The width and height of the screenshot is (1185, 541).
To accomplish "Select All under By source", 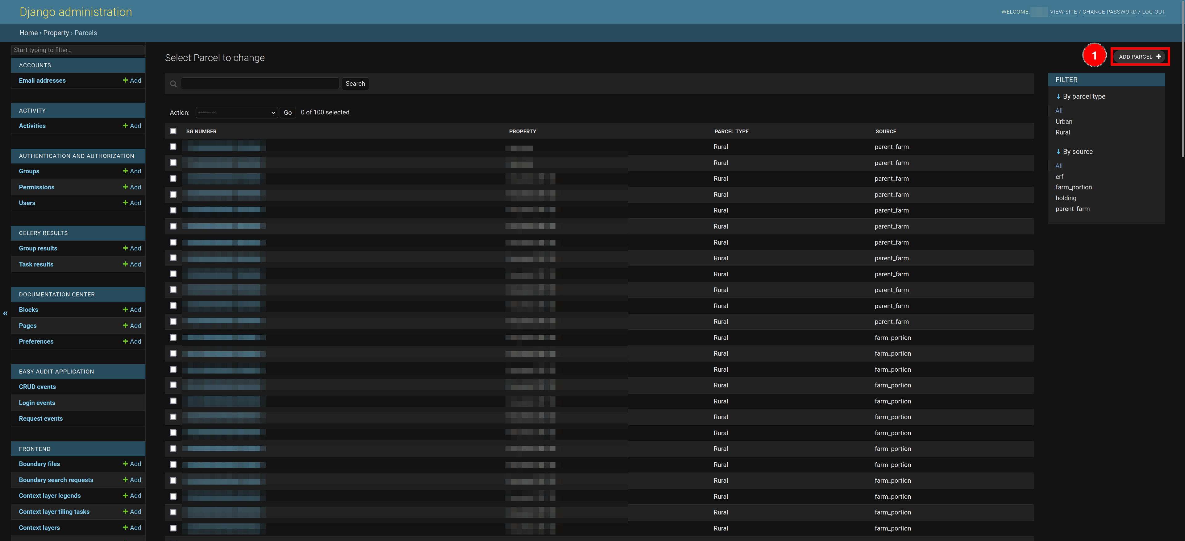I will pos(1059,166).
